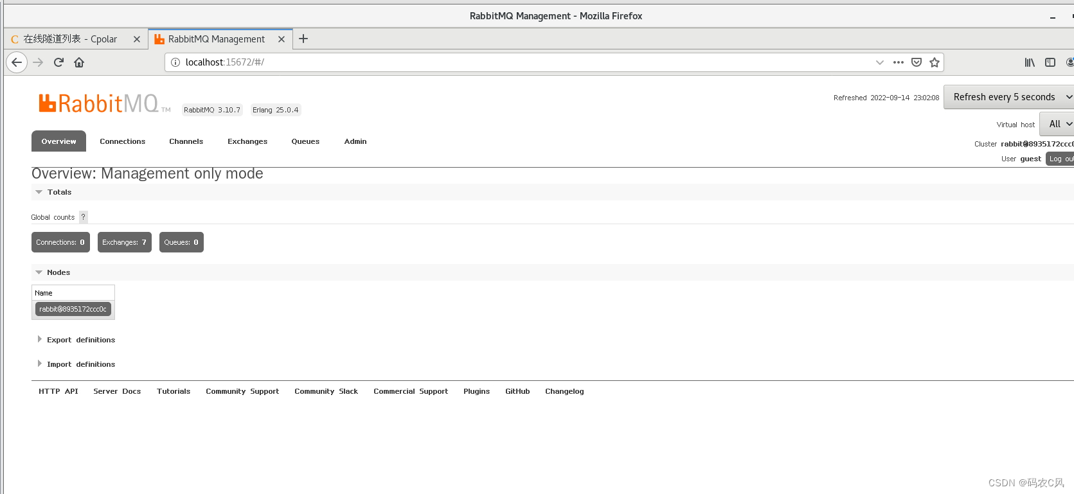The height and width of the screenshot is (494, 1074).
Task: Click RabbitMQ 3.10.7 version label
Action: [x=212, y=110]
